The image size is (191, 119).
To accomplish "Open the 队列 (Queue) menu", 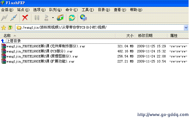I will 56,10.
